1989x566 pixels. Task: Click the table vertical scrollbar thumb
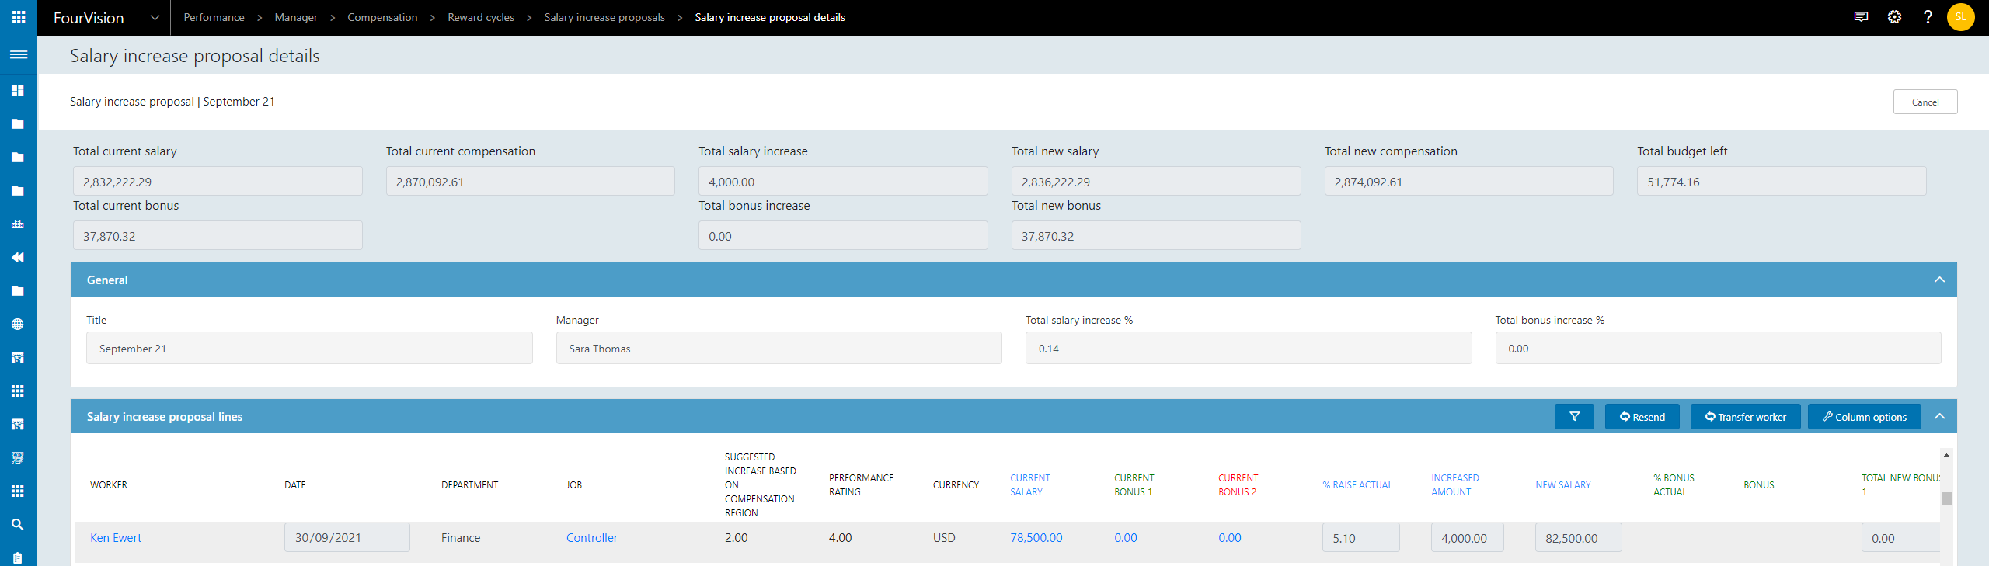click(1946, 498)
